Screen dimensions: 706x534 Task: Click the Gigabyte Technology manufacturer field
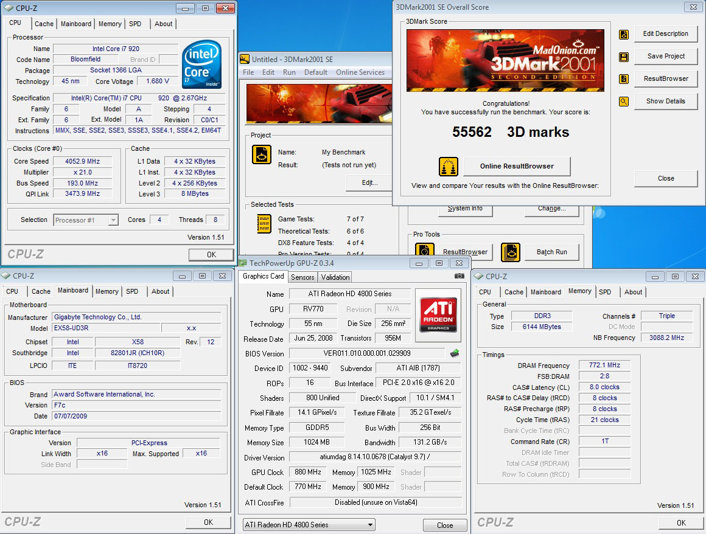136,317
